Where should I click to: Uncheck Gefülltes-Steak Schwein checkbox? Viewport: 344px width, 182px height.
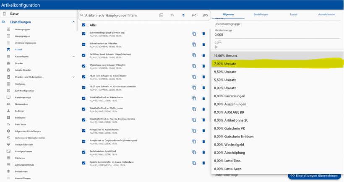(83, 55)
